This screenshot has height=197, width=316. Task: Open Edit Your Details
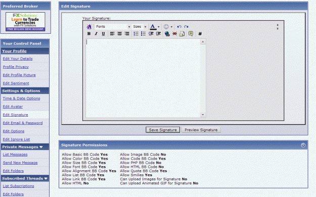coord(18,59)
